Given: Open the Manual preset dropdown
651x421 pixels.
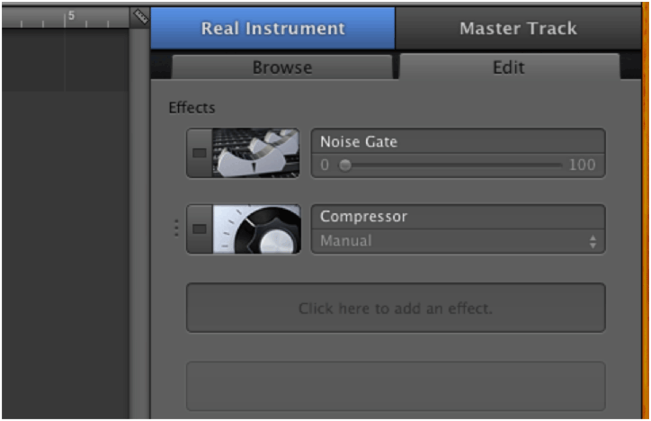Looking at the screenshot, I should coord(458,241).
